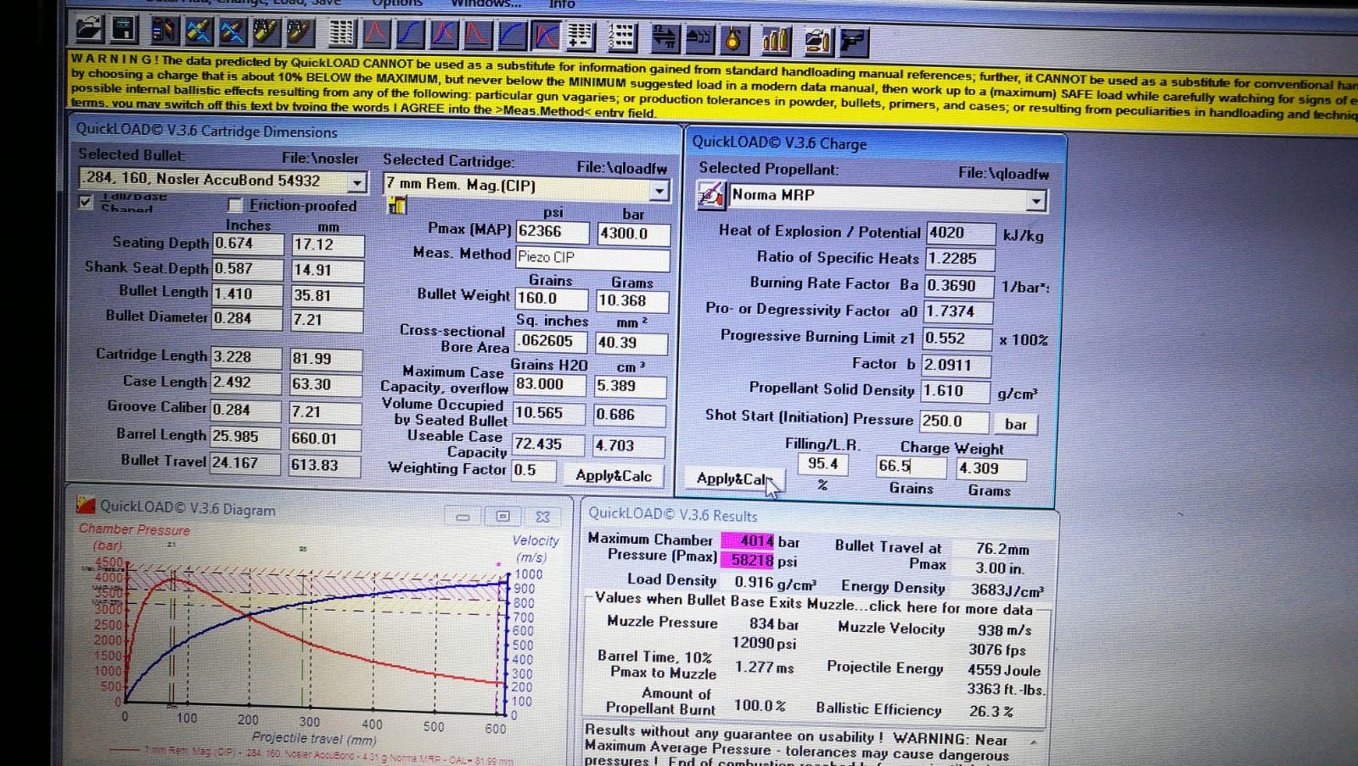Image resolution: width=1358 pixels, height=766 pixels.
Task: Open file via the folder toolbar icon
Action: click(87, 30)
